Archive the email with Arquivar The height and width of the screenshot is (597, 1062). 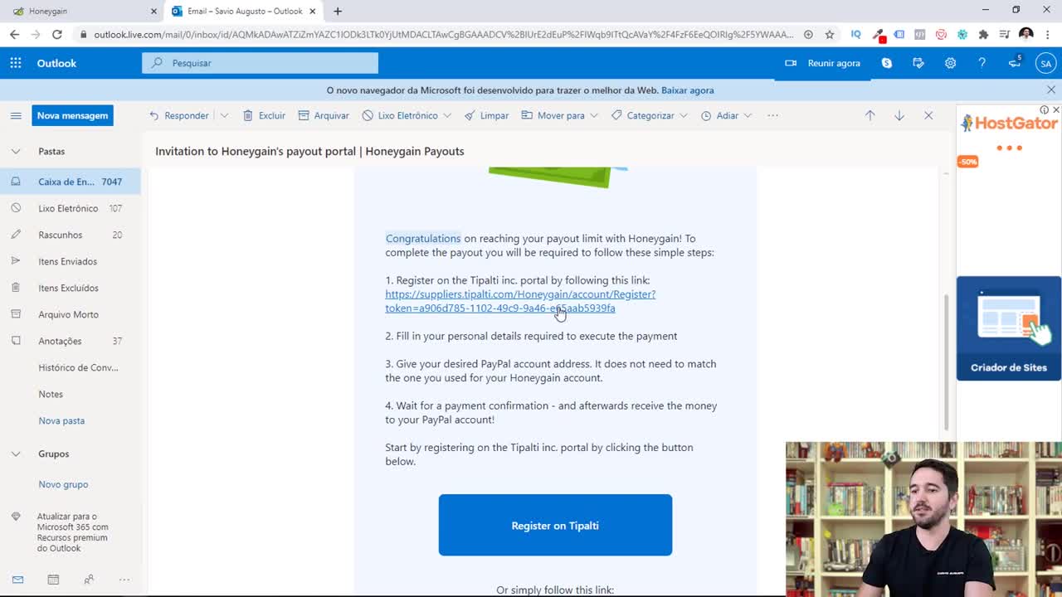324,115
